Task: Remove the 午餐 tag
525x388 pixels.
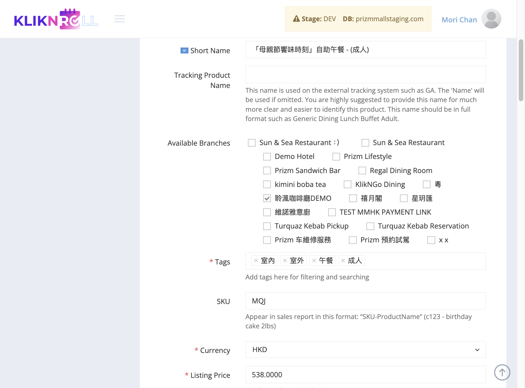Action: click(314, 261)
